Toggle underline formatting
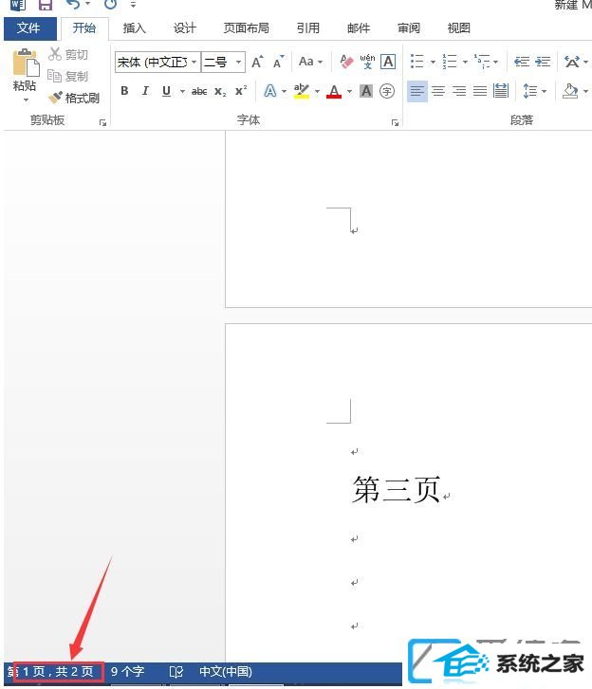592x689 pixels. pyautogui.click(x=166, y=91)
